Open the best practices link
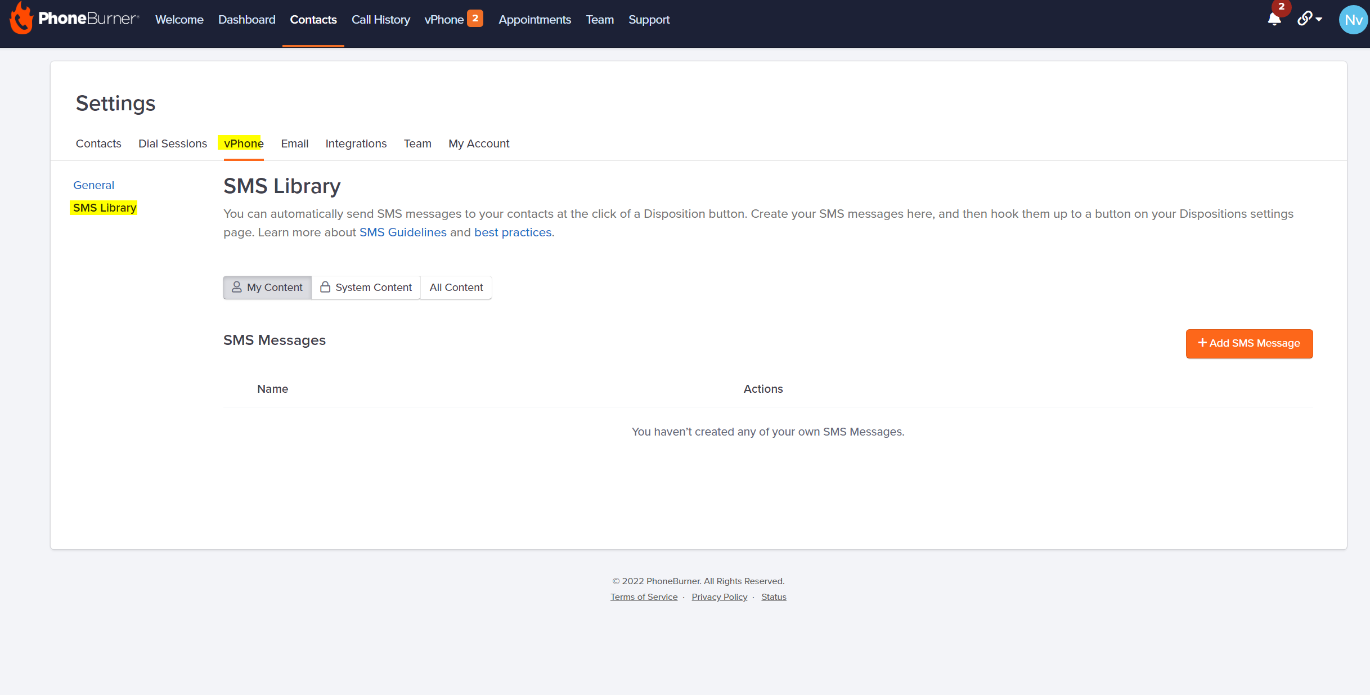The width and height of the screenshot is (1370, 695). coord(513,232)
